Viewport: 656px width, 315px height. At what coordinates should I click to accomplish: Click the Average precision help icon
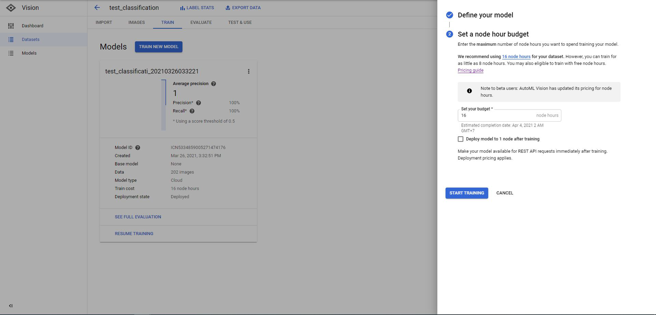coord(213,84)
